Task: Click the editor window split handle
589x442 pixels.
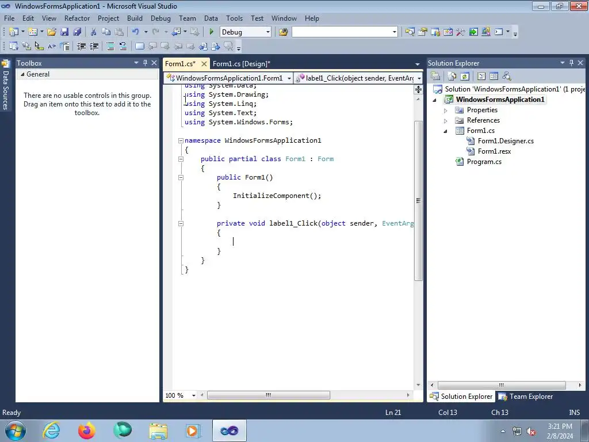Action: pyautogui.click(x=418, y=89)
